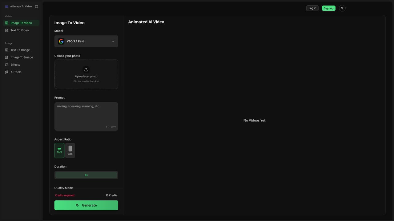This screenshot has height=221, width=394.
Task: Go to Image To Image
Action: click(21, 57)
